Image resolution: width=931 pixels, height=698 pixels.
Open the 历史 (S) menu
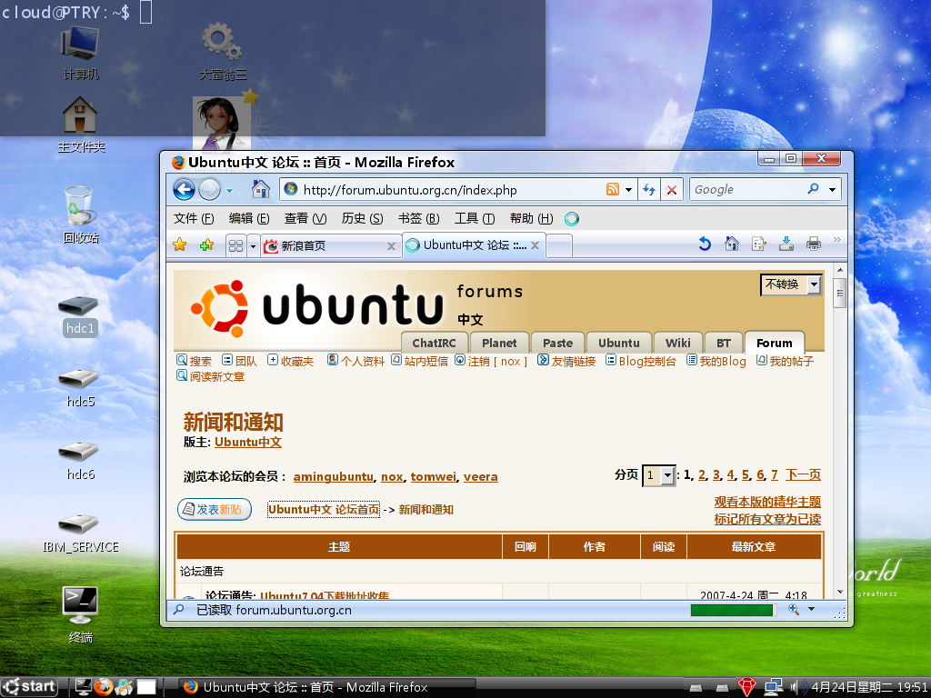[362, 218]
